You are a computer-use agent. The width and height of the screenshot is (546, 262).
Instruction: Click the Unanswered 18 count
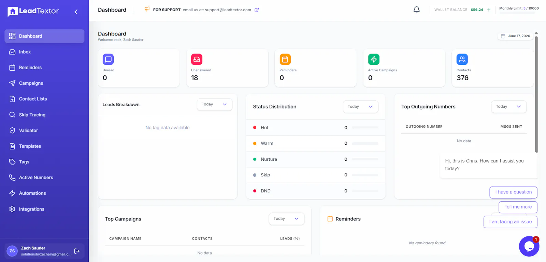pyautogui.click(x=195, y=78)
